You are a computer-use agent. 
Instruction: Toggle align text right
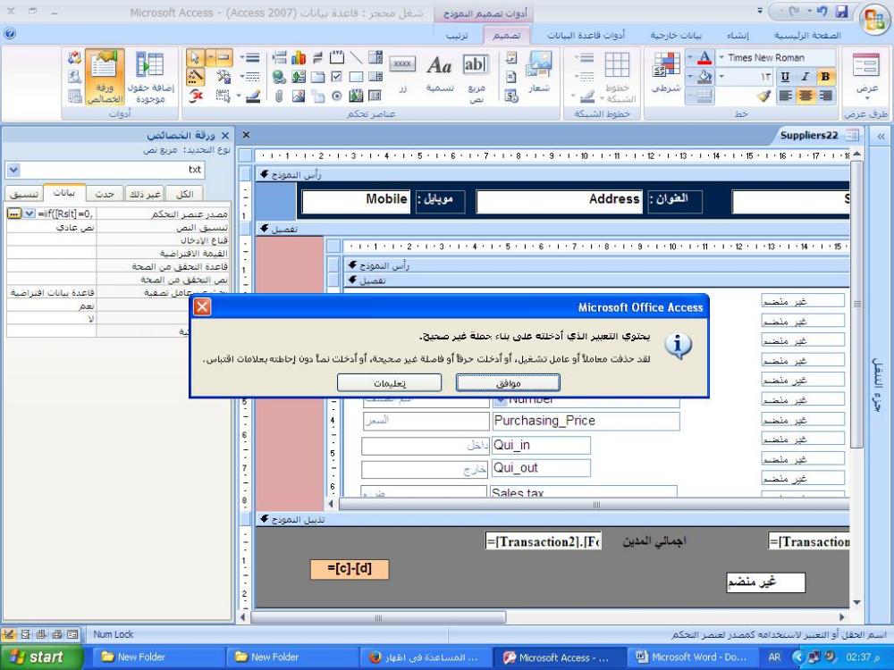tap(824, 96)
